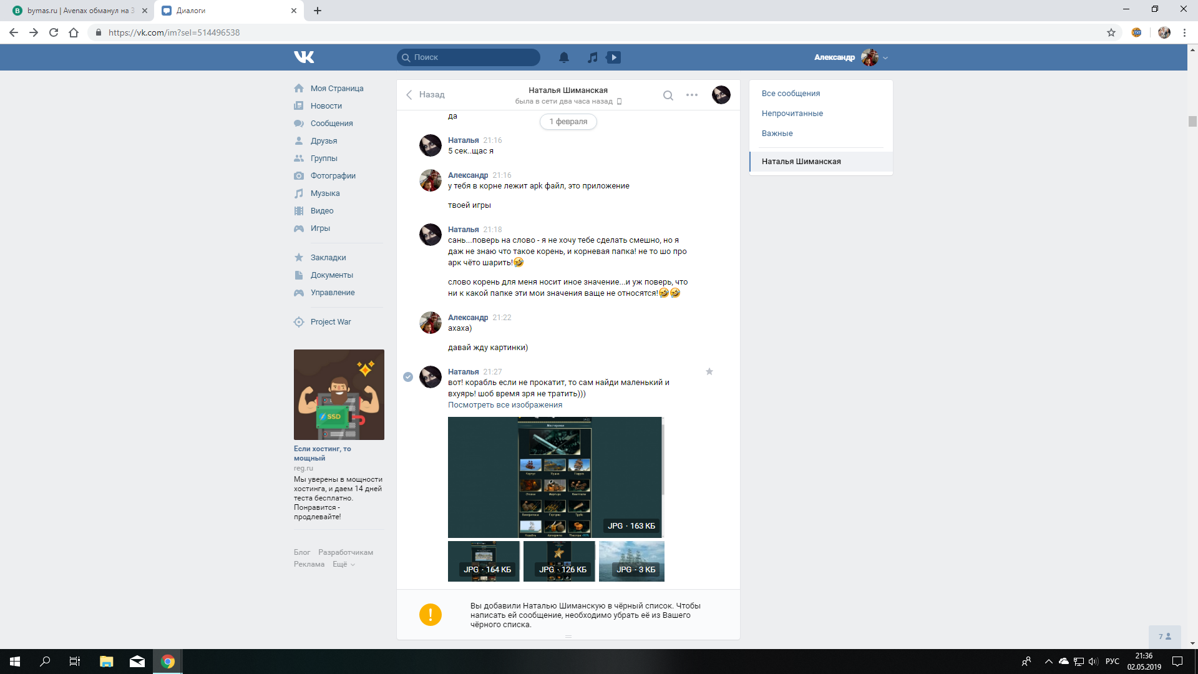Open the Непрочитанные messages filter

[x=792, y=114]
